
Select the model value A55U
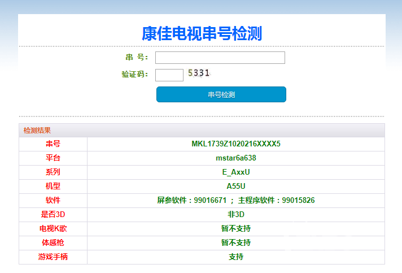pos(236,186)
